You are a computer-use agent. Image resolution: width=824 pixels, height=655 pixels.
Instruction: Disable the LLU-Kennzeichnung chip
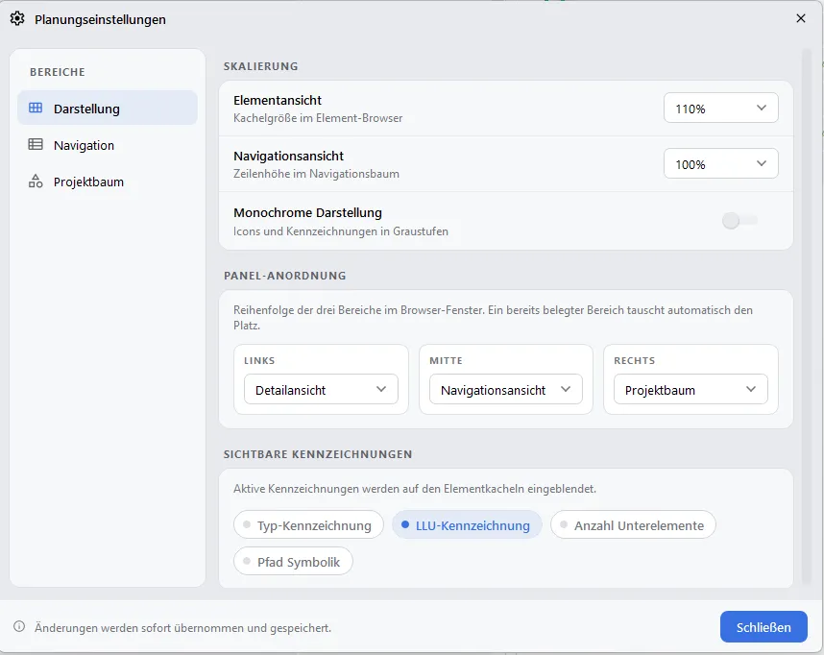[467, 524]
